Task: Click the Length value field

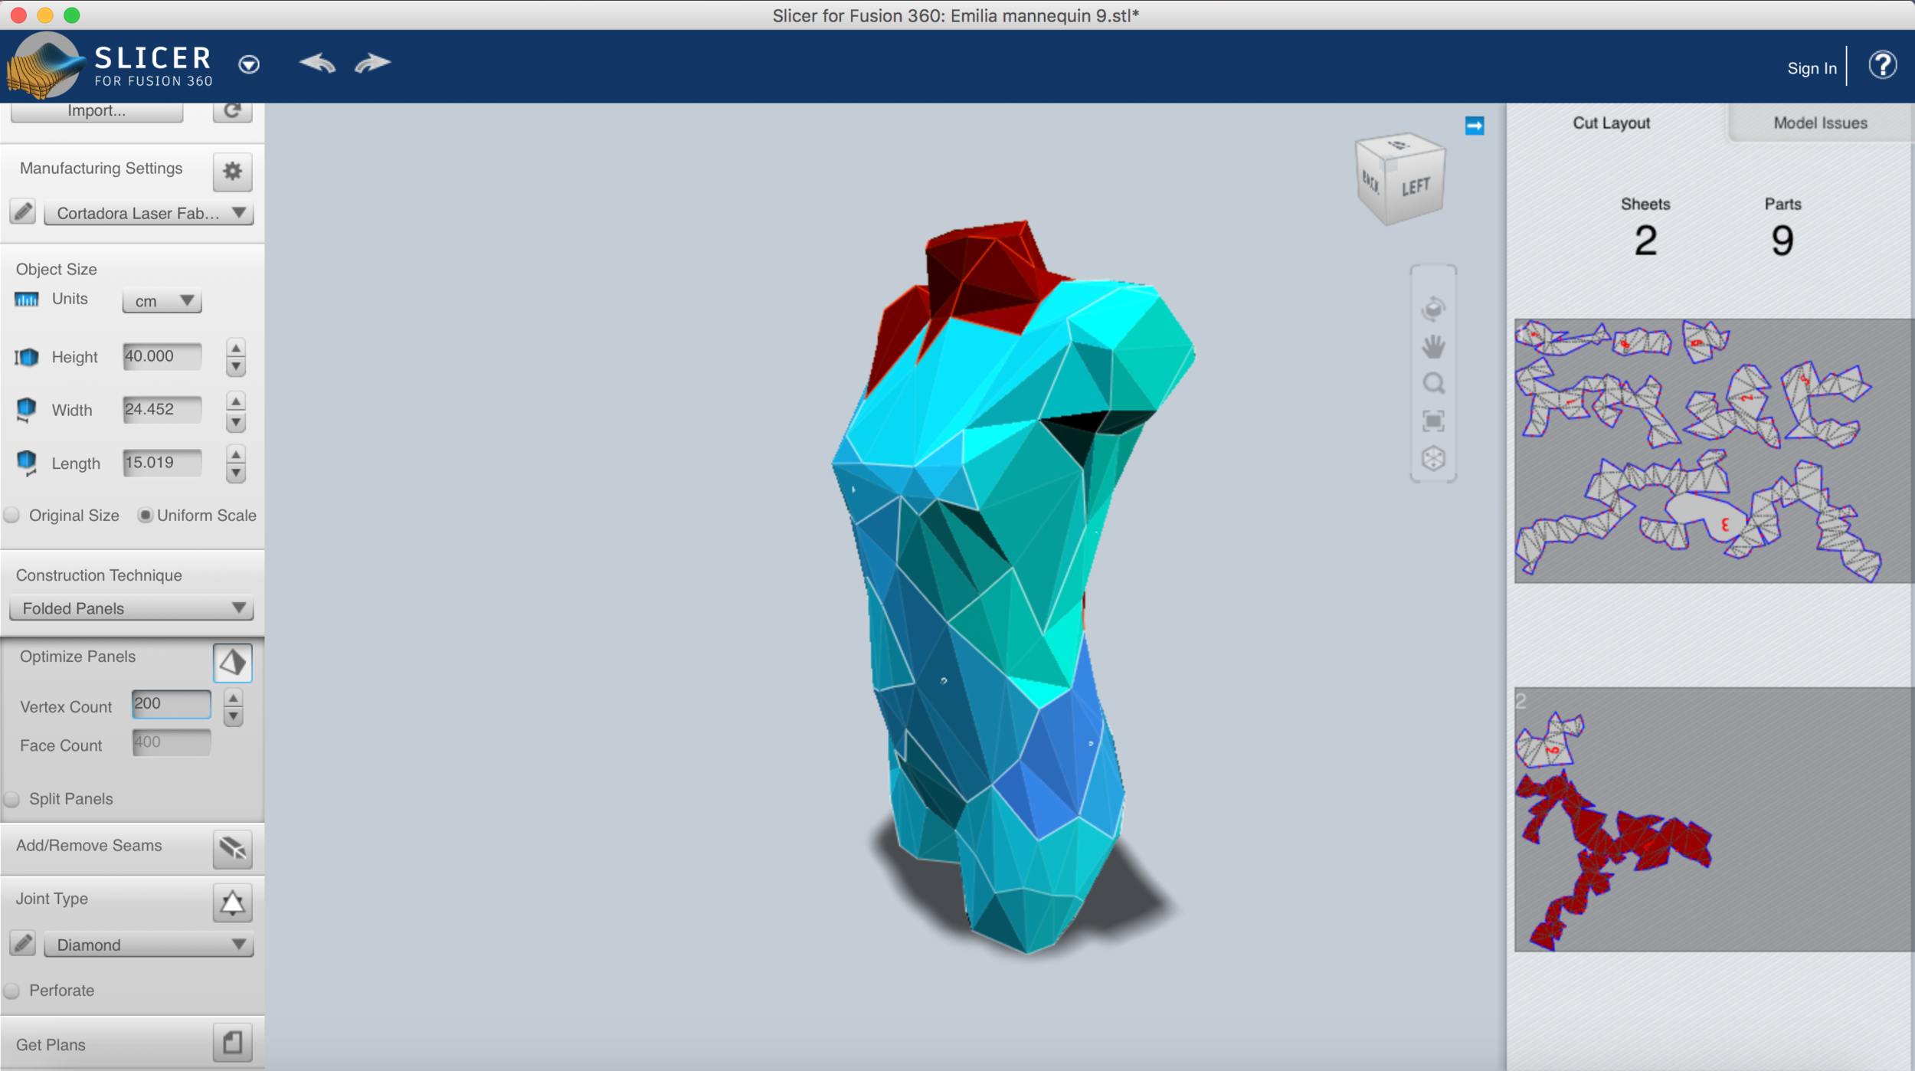Action: pos(162,463)
